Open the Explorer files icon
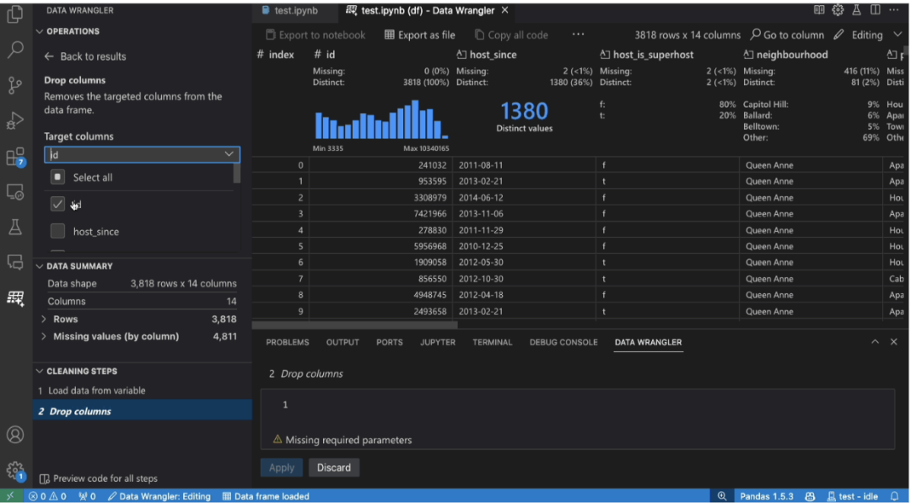The width and height of the screenshot is (911, 503). pos(15,14)
